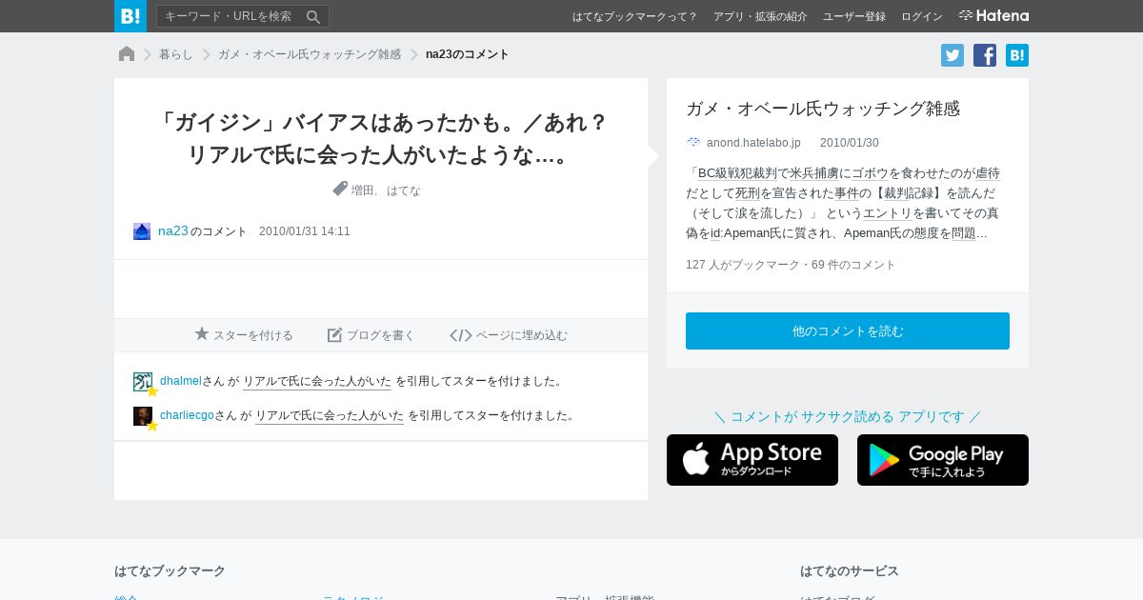This screenshot has width=1143, height=600.
Task: Open はてなブックマークって？ link
Action: click(x=634, y=16)
